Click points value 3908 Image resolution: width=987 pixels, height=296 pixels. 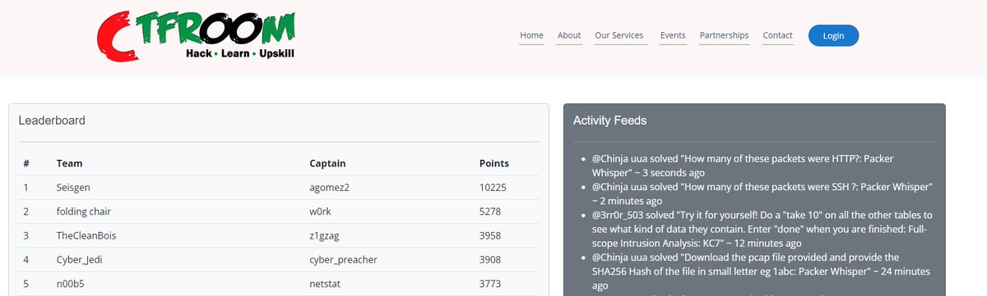[x=490, y=260]
